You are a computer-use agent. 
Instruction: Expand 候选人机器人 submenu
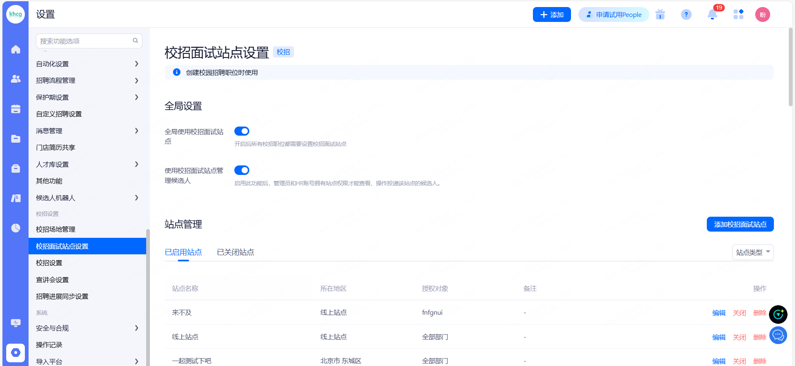(x=87, y=198)
